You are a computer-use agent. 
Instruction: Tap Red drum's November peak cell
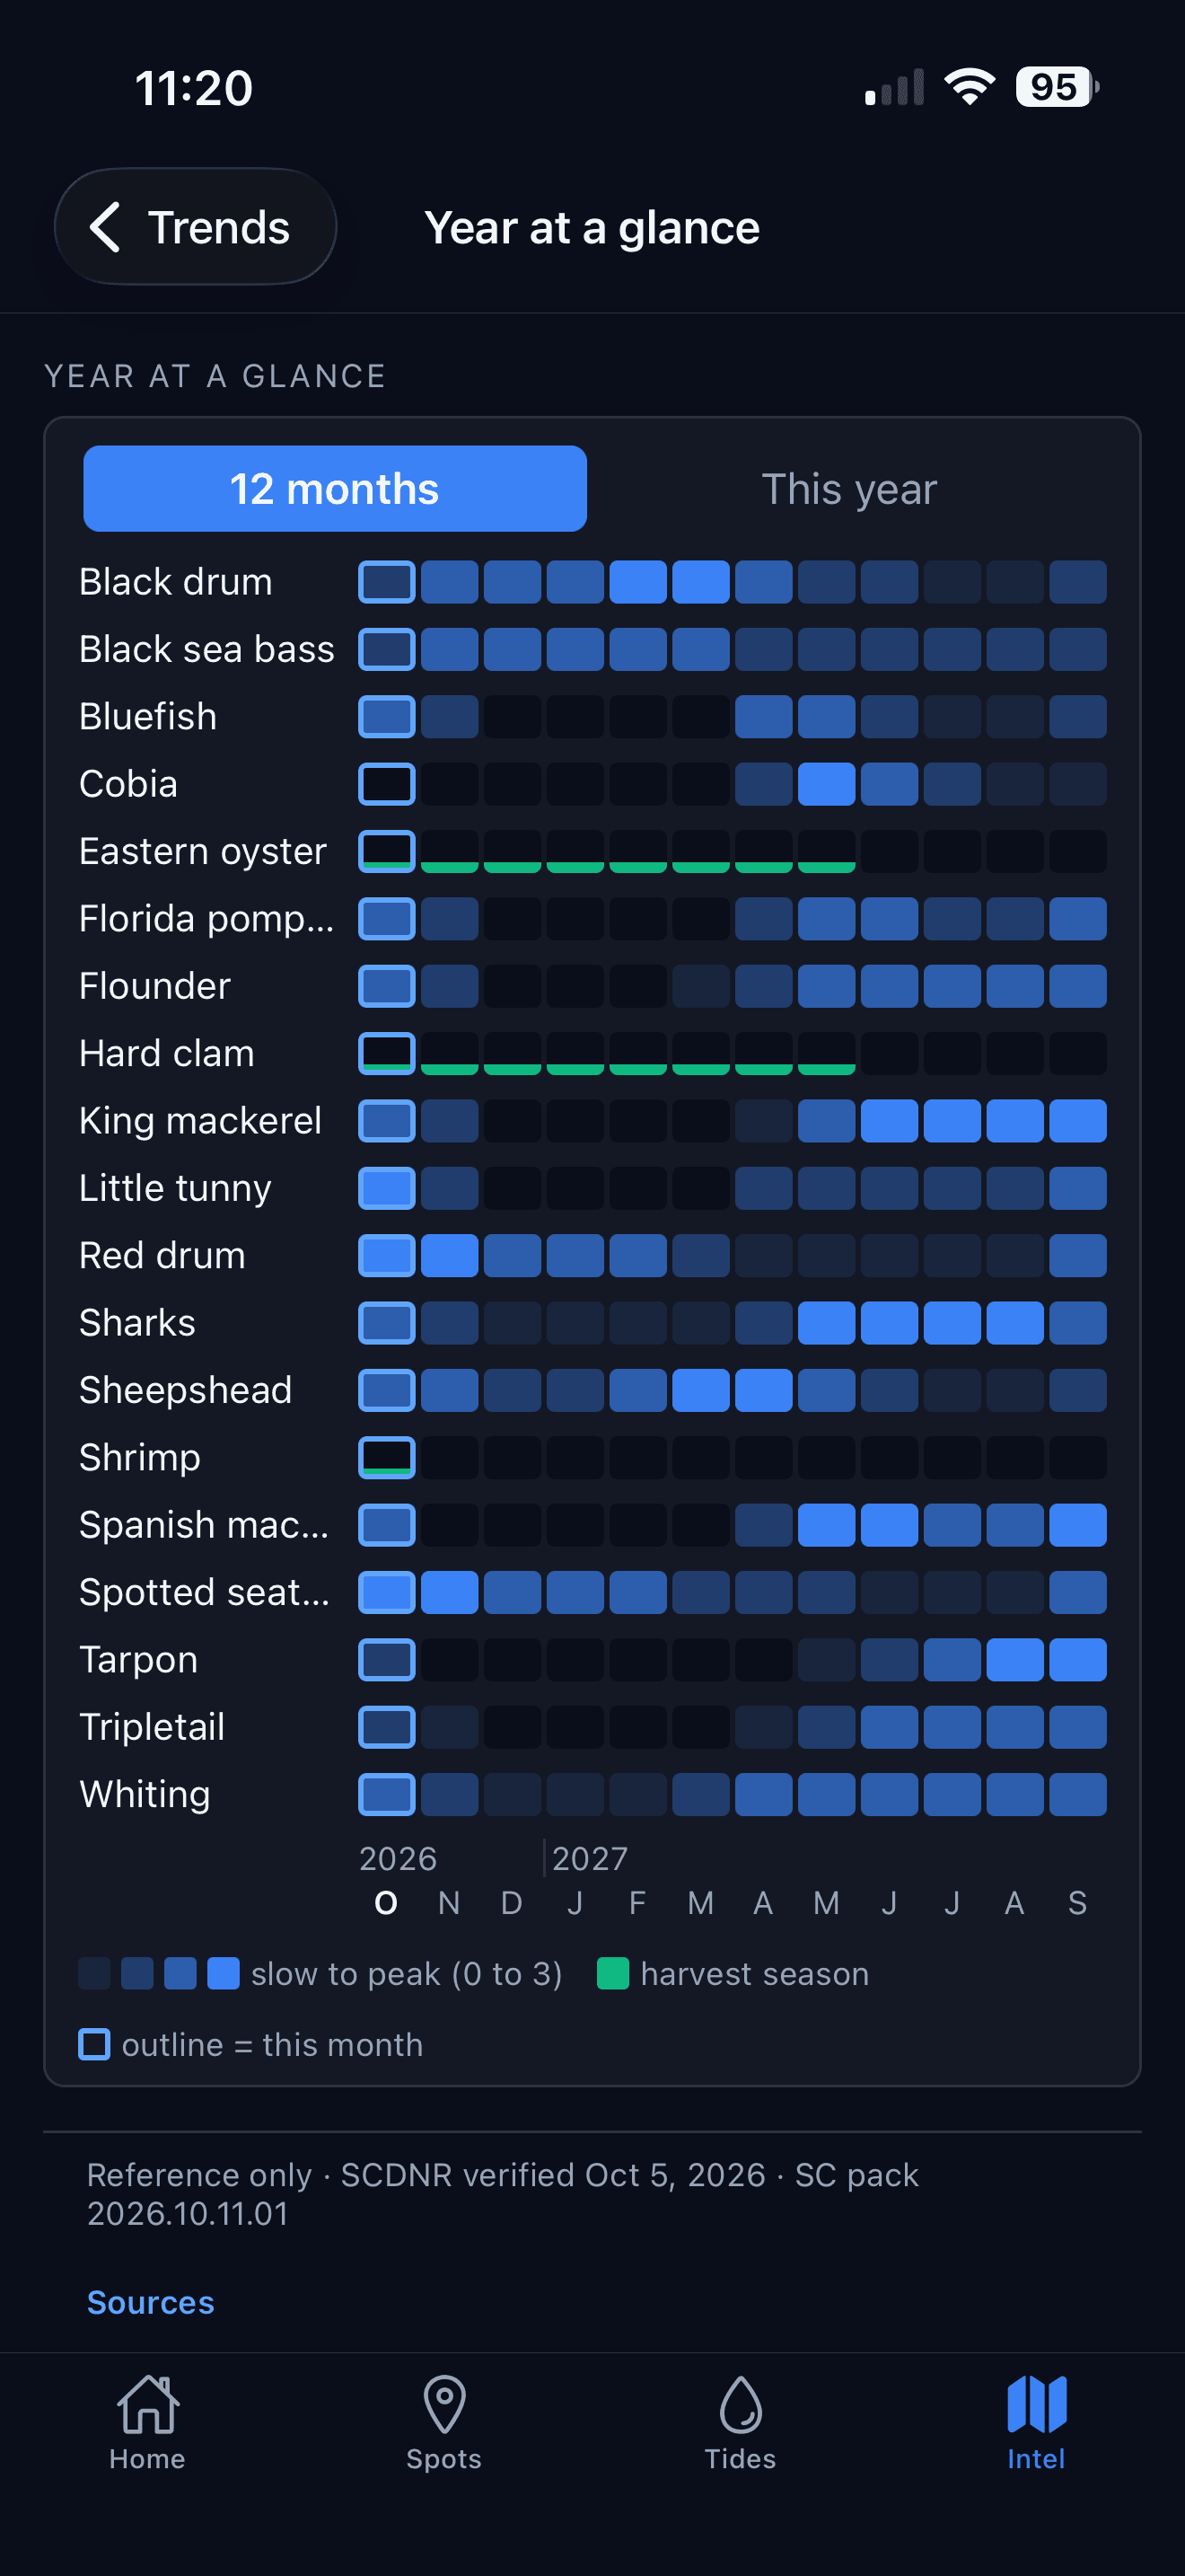450,1255
